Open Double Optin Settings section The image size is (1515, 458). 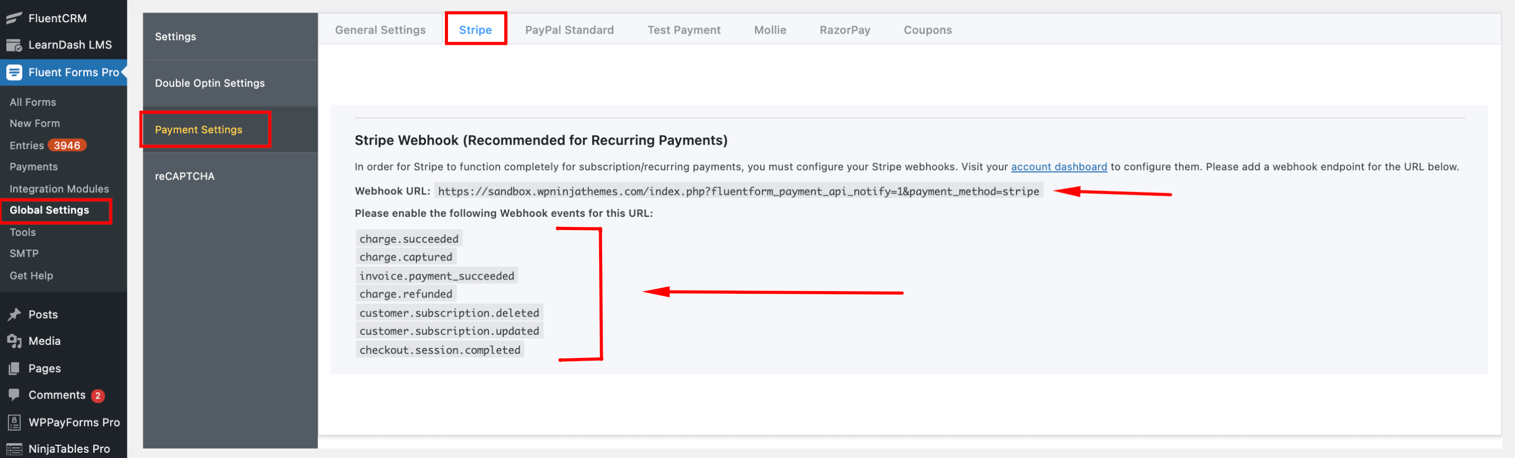pos(210,83)
